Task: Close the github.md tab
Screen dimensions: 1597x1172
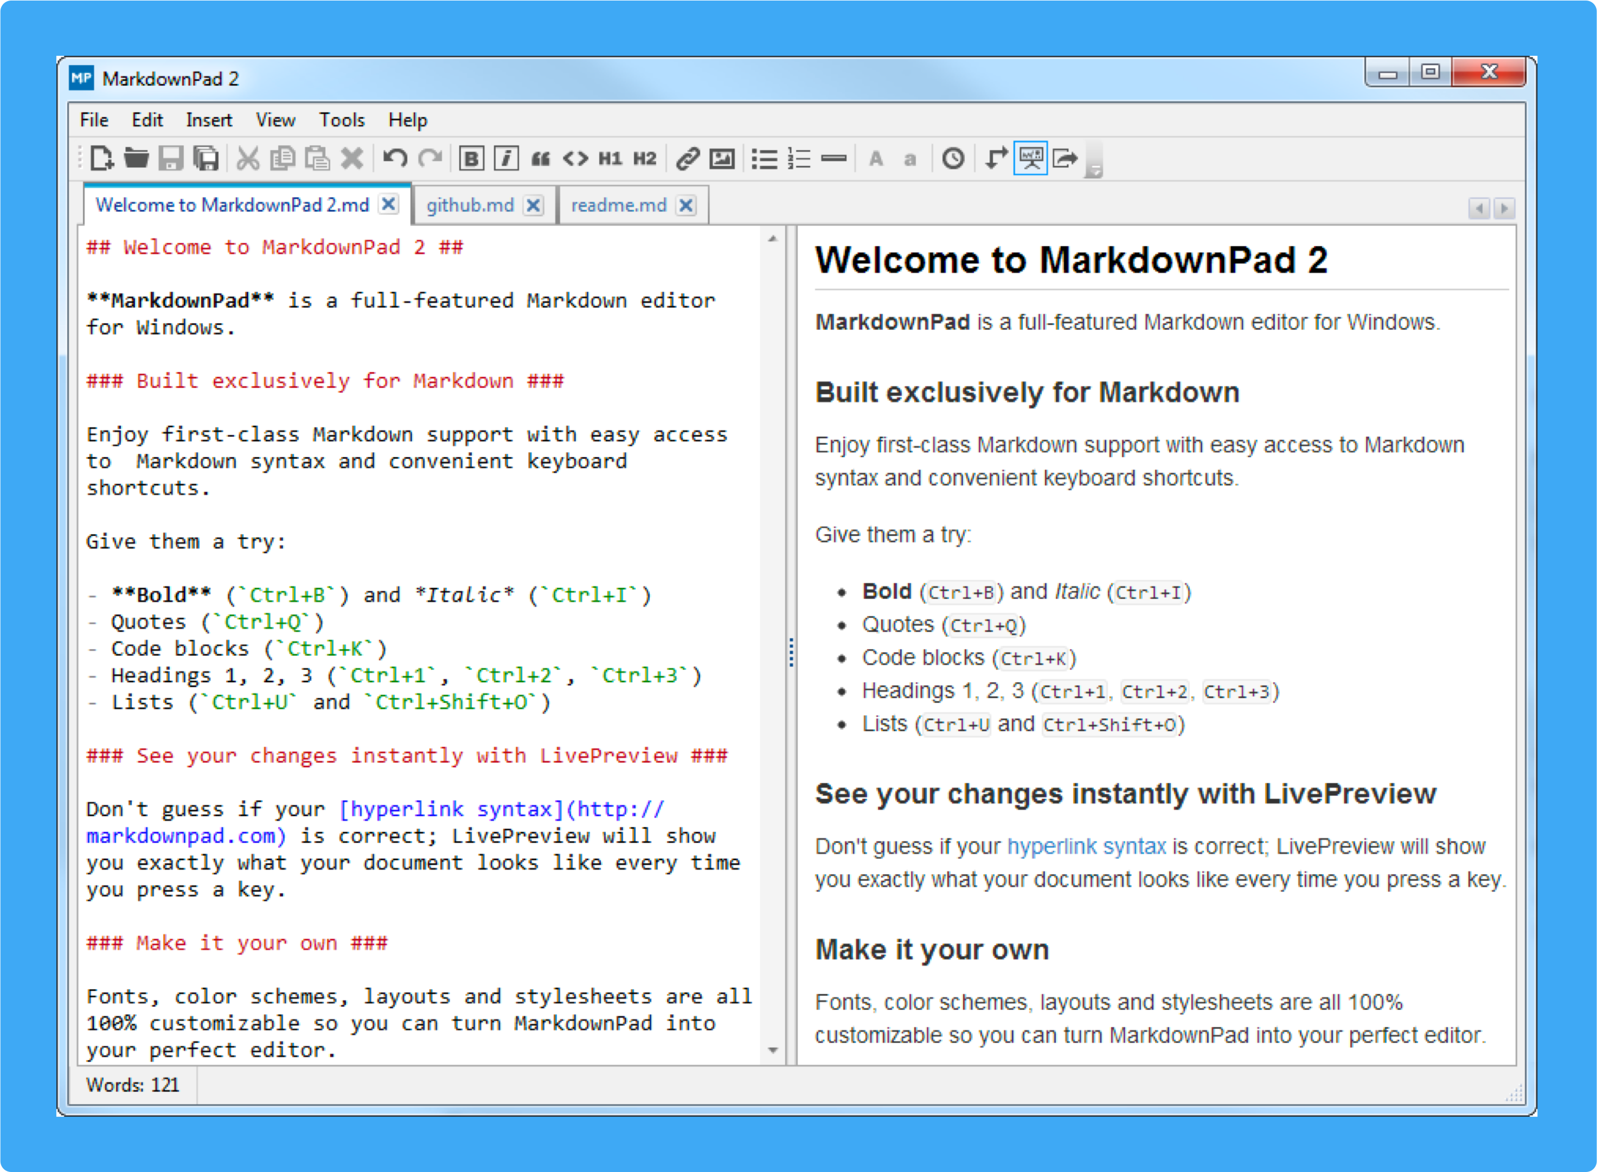Action: [534, 205]
